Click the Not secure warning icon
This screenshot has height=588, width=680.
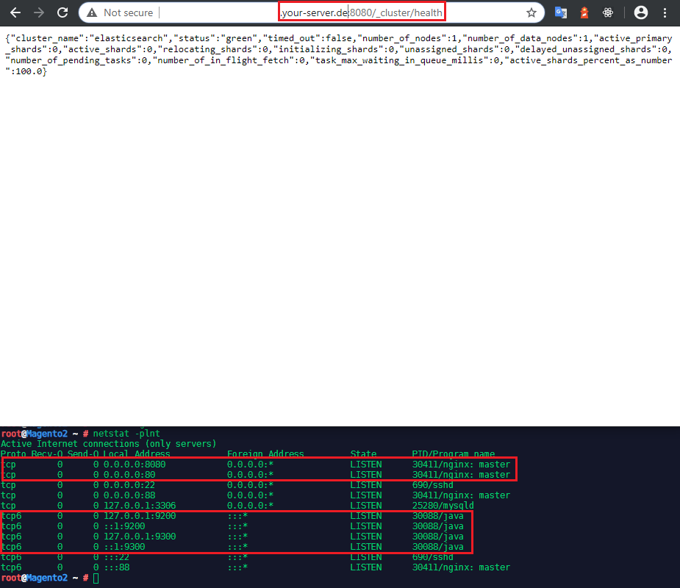pos(92,12)
